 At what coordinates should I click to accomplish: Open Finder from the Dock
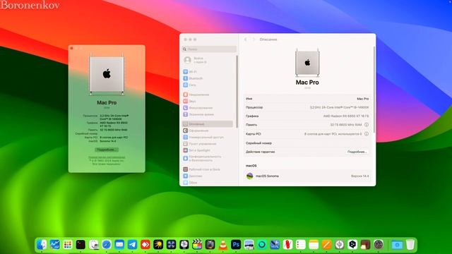[x=42, y=245]
